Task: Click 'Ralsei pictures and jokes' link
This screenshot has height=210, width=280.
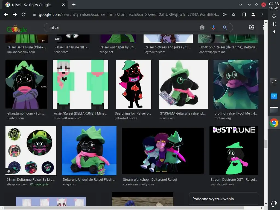Action: (168, 47)
